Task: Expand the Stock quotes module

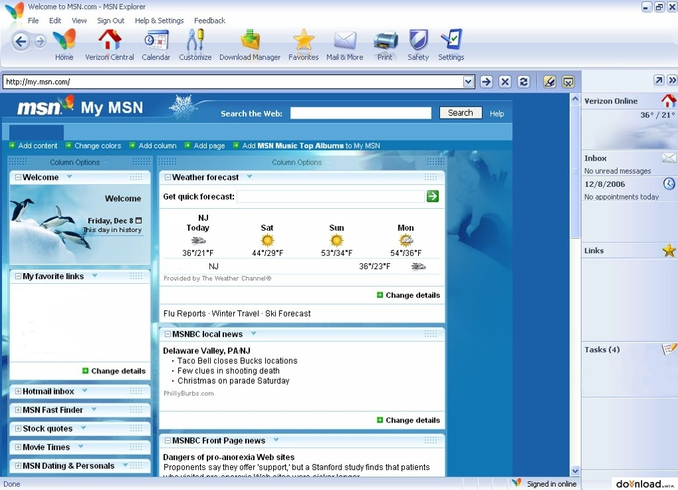Action: coord(18,428)
